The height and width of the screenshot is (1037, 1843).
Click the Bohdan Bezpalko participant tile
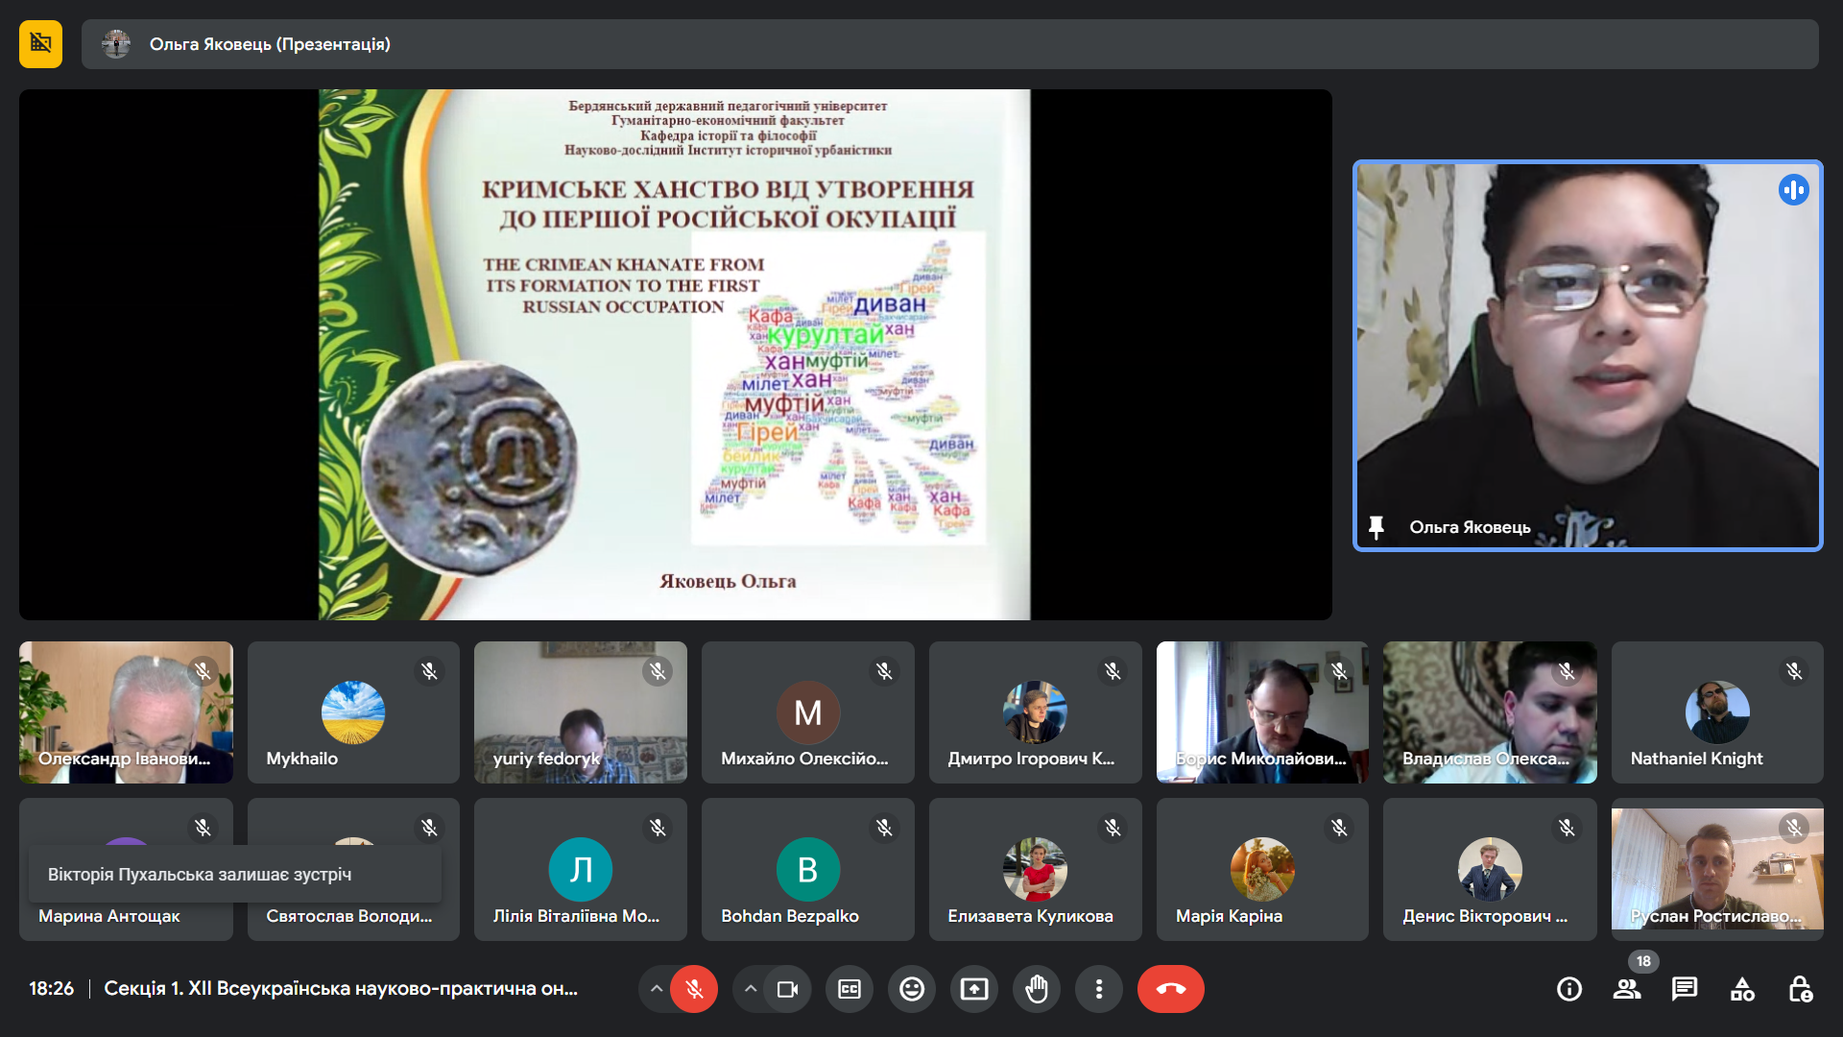pyautogui.click(x=807, y=869)
